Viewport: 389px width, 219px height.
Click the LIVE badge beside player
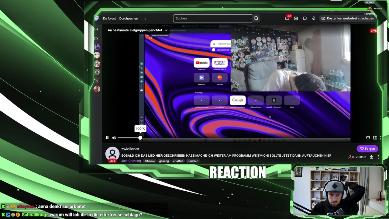(374, 30)
